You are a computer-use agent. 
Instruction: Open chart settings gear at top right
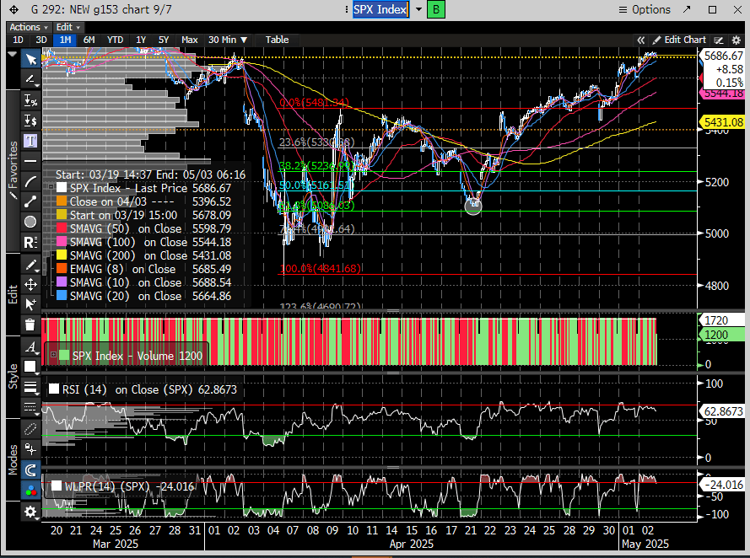(737, 40)
